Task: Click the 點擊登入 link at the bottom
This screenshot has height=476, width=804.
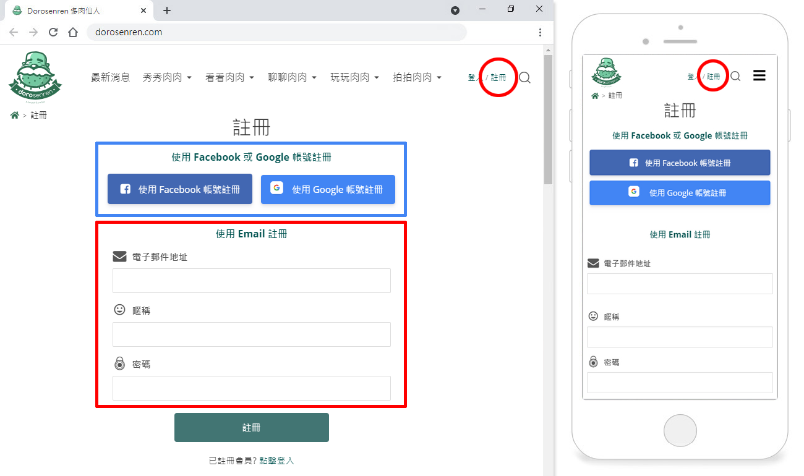Action: [x=276, y=460]
